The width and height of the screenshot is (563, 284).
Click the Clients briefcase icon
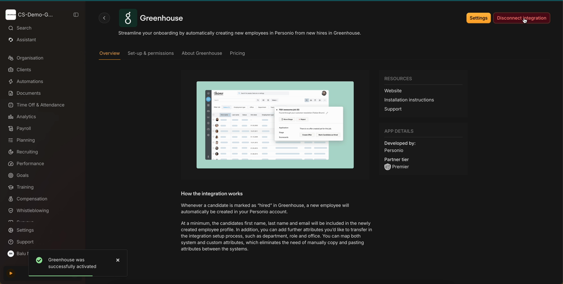click(11, 70)
